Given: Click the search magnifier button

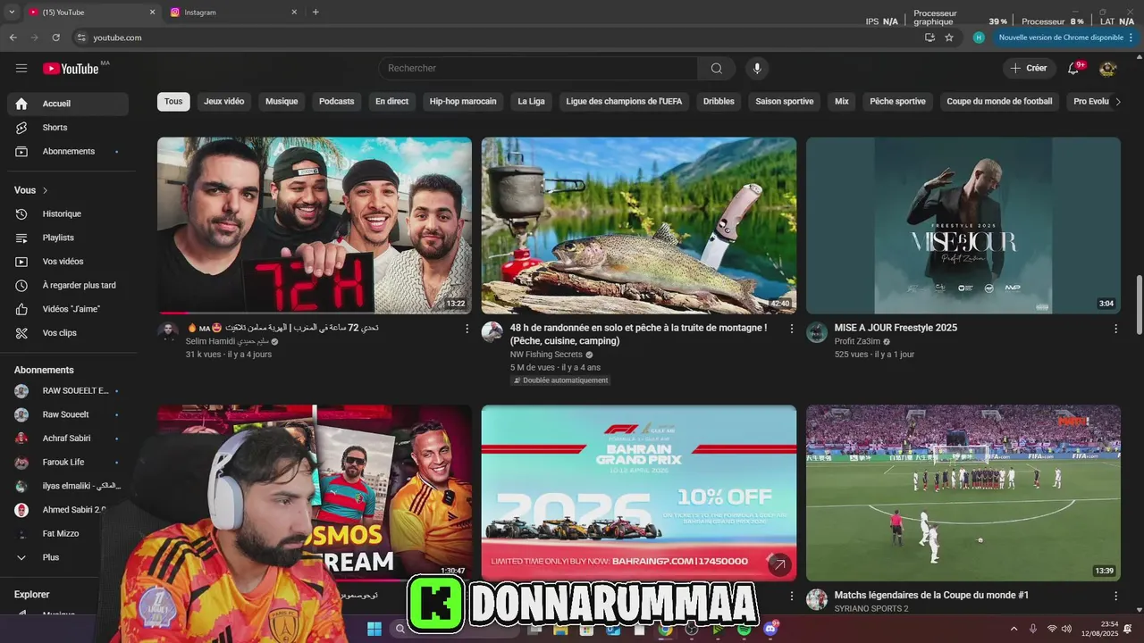Looking at the screenshot, I should (716, 69).
